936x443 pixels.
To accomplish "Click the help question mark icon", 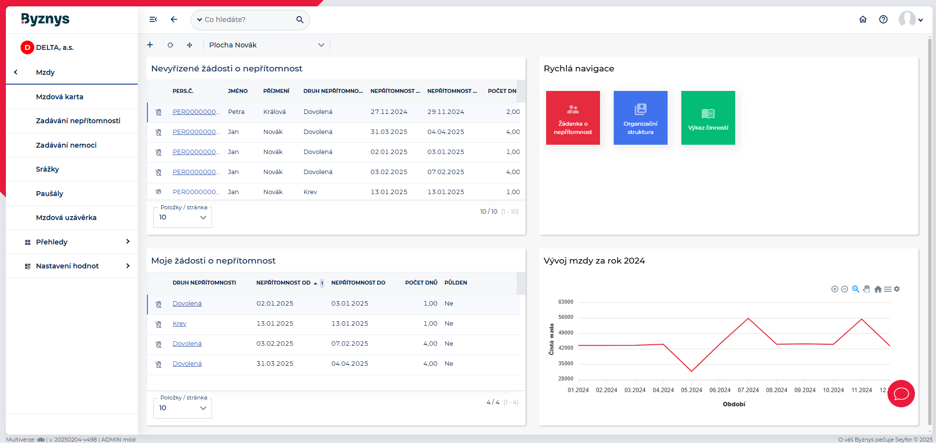I will [x=883, y=20].
